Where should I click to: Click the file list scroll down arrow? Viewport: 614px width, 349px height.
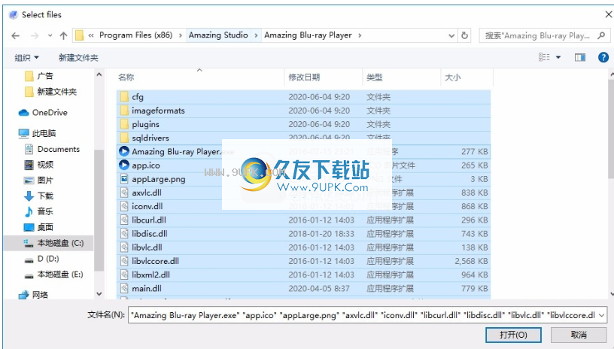[612, 294]
